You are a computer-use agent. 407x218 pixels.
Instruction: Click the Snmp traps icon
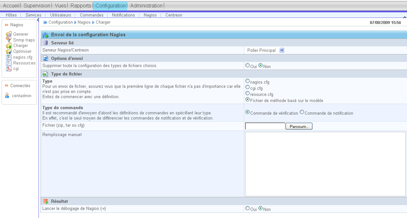point(8,40)
